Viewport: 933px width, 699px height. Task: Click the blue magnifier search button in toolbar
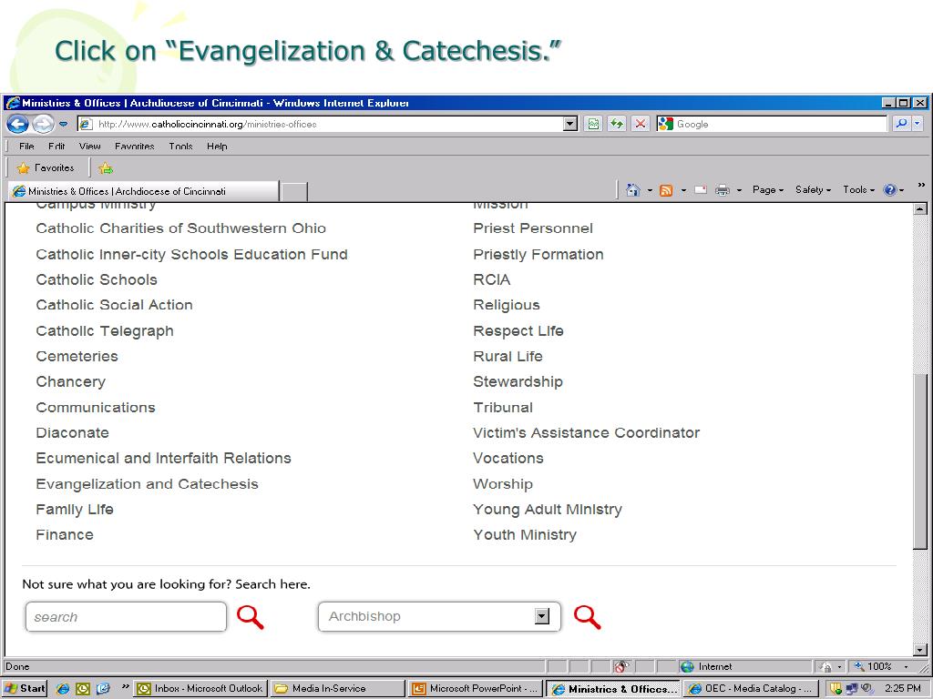point(901,124)
